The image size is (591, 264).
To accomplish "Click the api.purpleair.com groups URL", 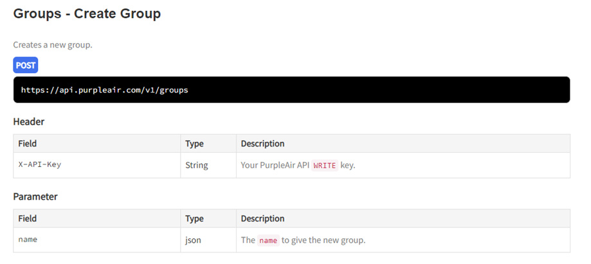I will pos(104,90).
